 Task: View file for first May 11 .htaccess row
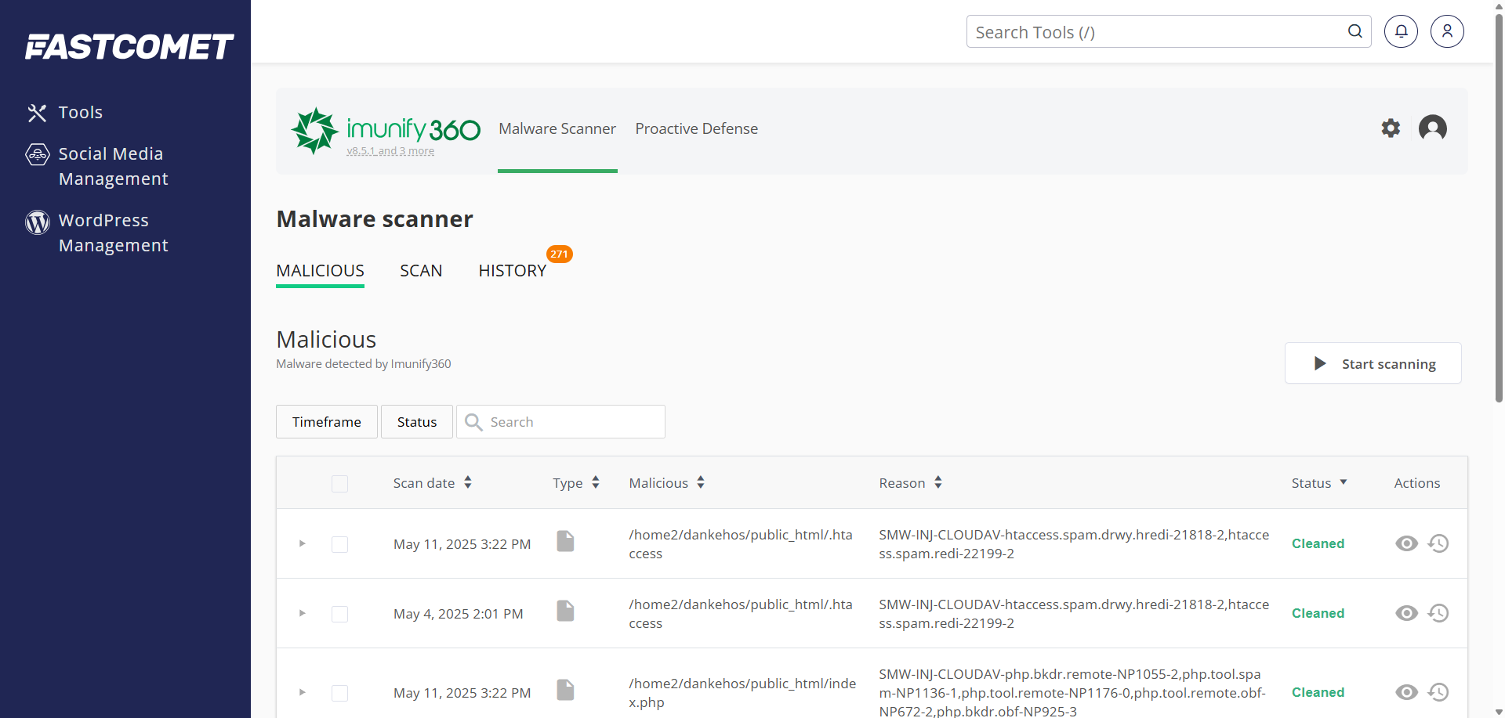(x=1407, y=543)
